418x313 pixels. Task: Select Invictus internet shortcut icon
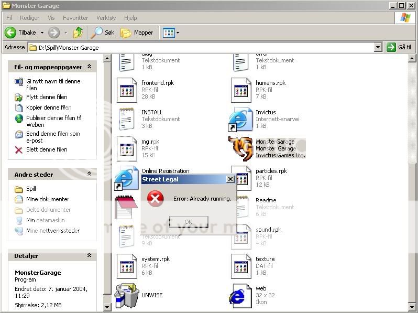tap(240, 120)
